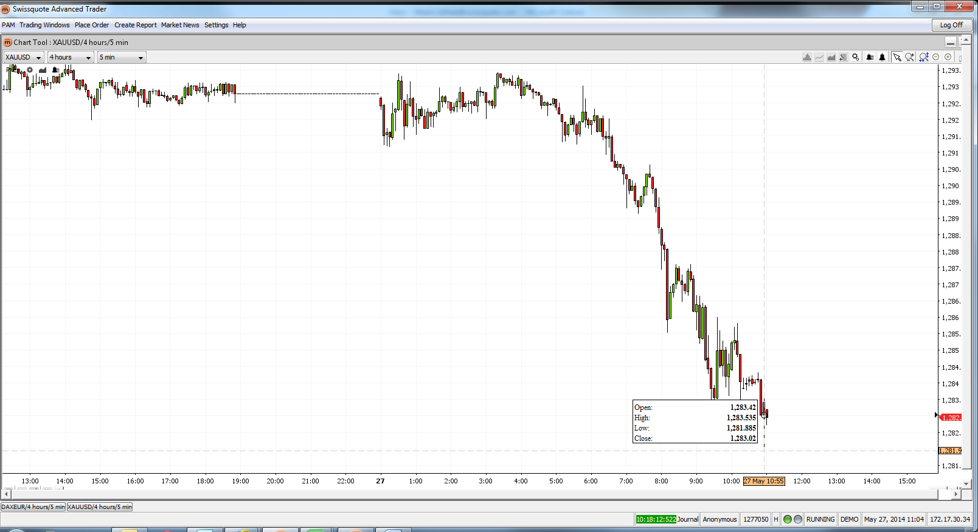Click the Chart Tool window orange logo icon
This screenshot has height=532, width=978.
coord(8,43)
